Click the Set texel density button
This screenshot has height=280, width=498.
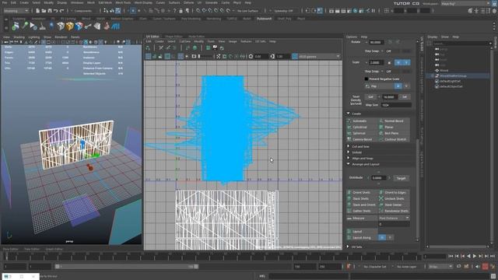[x=405, y=96]
